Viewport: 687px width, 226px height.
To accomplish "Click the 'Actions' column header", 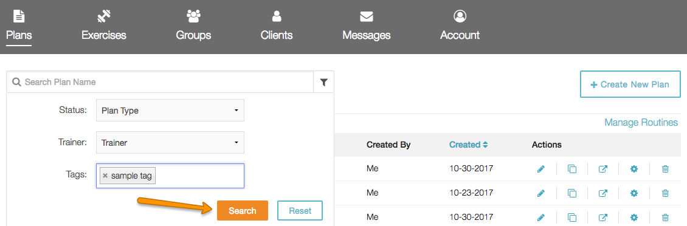I will click(x=547, y=145).
